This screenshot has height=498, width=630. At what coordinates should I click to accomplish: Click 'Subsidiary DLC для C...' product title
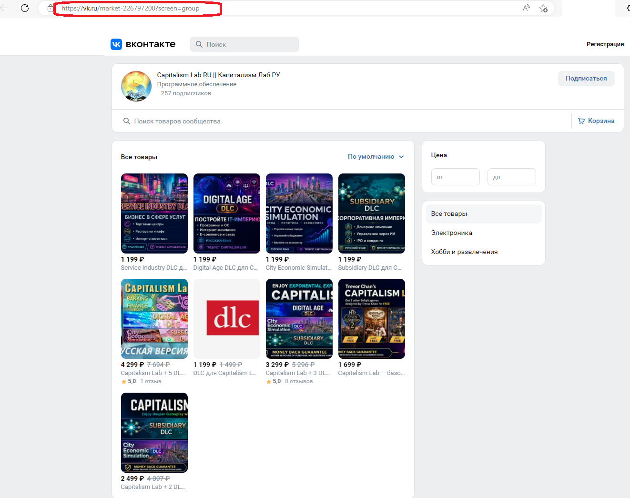pos(370,268)
